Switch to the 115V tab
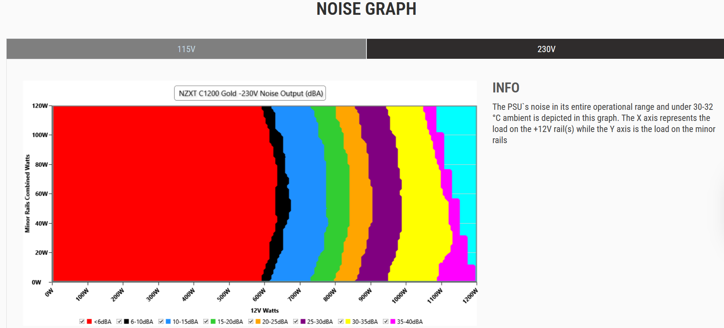The width and height of the screenshot is (724, 328). [x=186, y=49]
